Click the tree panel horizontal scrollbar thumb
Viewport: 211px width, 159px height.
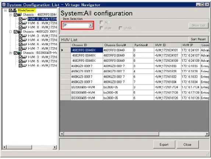[x=19, y=147]
